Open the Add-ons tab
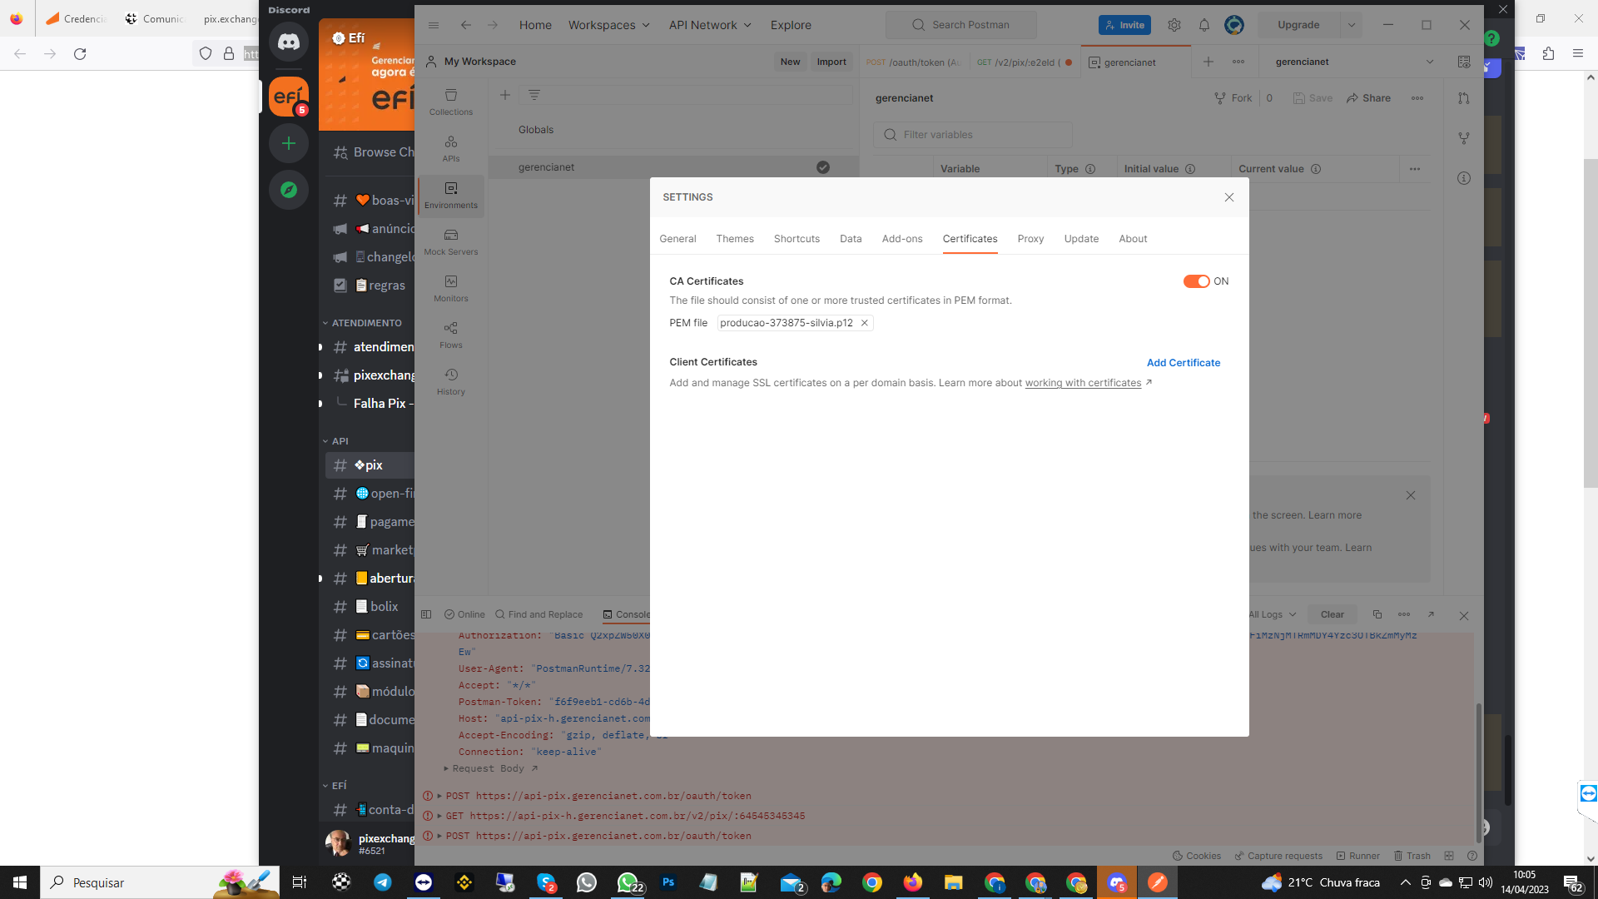The width and height of the screenshot is (1598, 899). pos(902,239)
